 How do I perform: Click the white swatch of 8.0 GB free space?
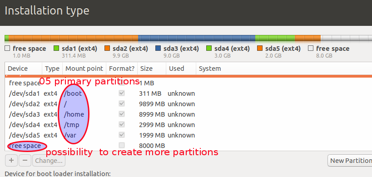(x=311, y=49)
